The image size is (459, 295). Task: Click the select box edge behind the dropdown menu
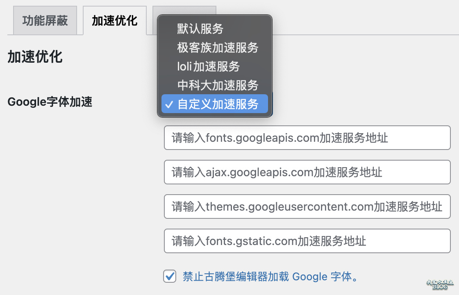(272, 104)
